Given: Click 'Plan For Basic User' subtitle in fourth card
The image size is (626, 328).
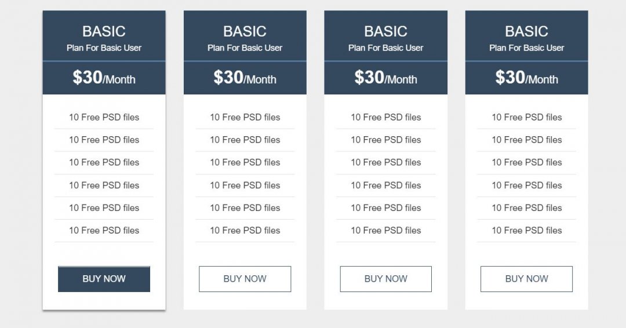Looking at the screenshot, I should pos(526,48).
